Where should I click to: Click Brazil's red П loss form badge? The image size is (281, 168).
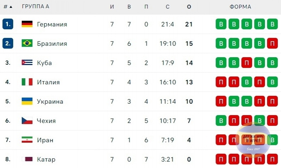tap(272, 43)
